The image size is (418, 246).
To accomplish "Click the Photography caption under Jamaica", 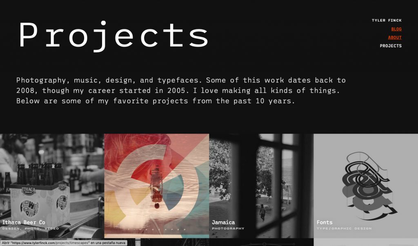I will point(228,228).
